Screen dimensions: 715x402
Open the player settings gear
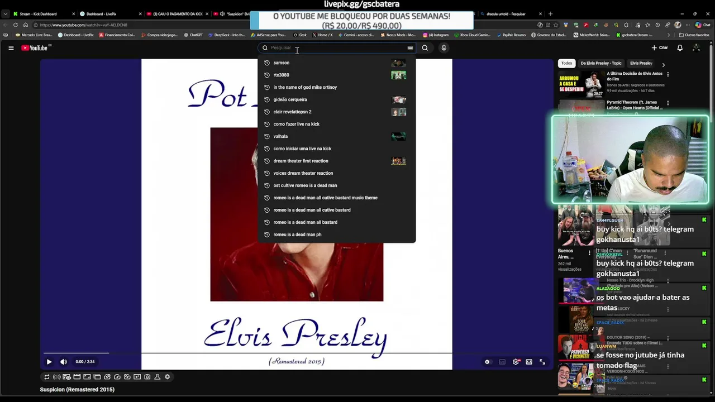[516, 362]
